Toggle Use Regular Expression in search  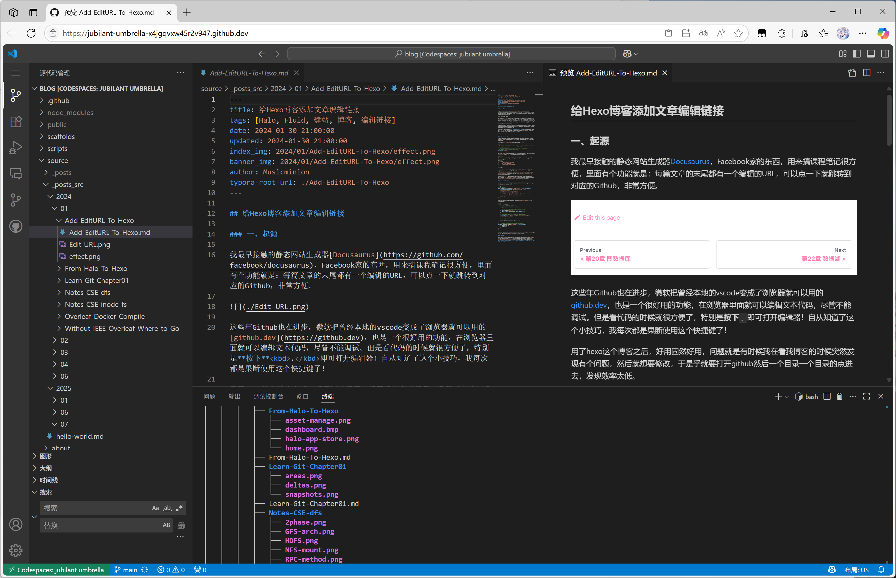click(x=179, y=508)
